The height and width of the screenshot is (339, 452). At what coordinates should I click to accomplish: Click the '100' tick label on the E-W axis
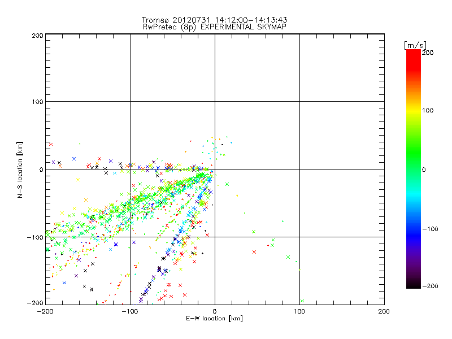click(x=299, y=311)
